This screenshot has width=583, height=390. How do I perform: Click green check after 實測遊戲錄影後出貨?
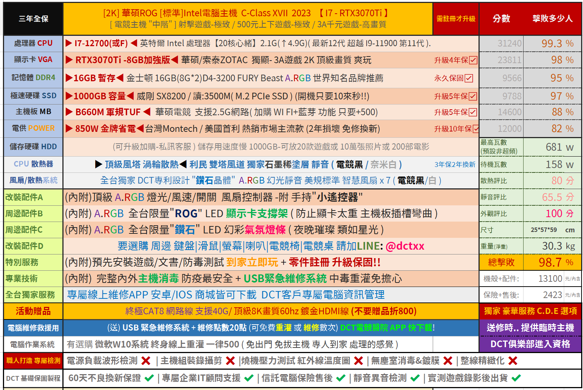click(x=516, y=378)
